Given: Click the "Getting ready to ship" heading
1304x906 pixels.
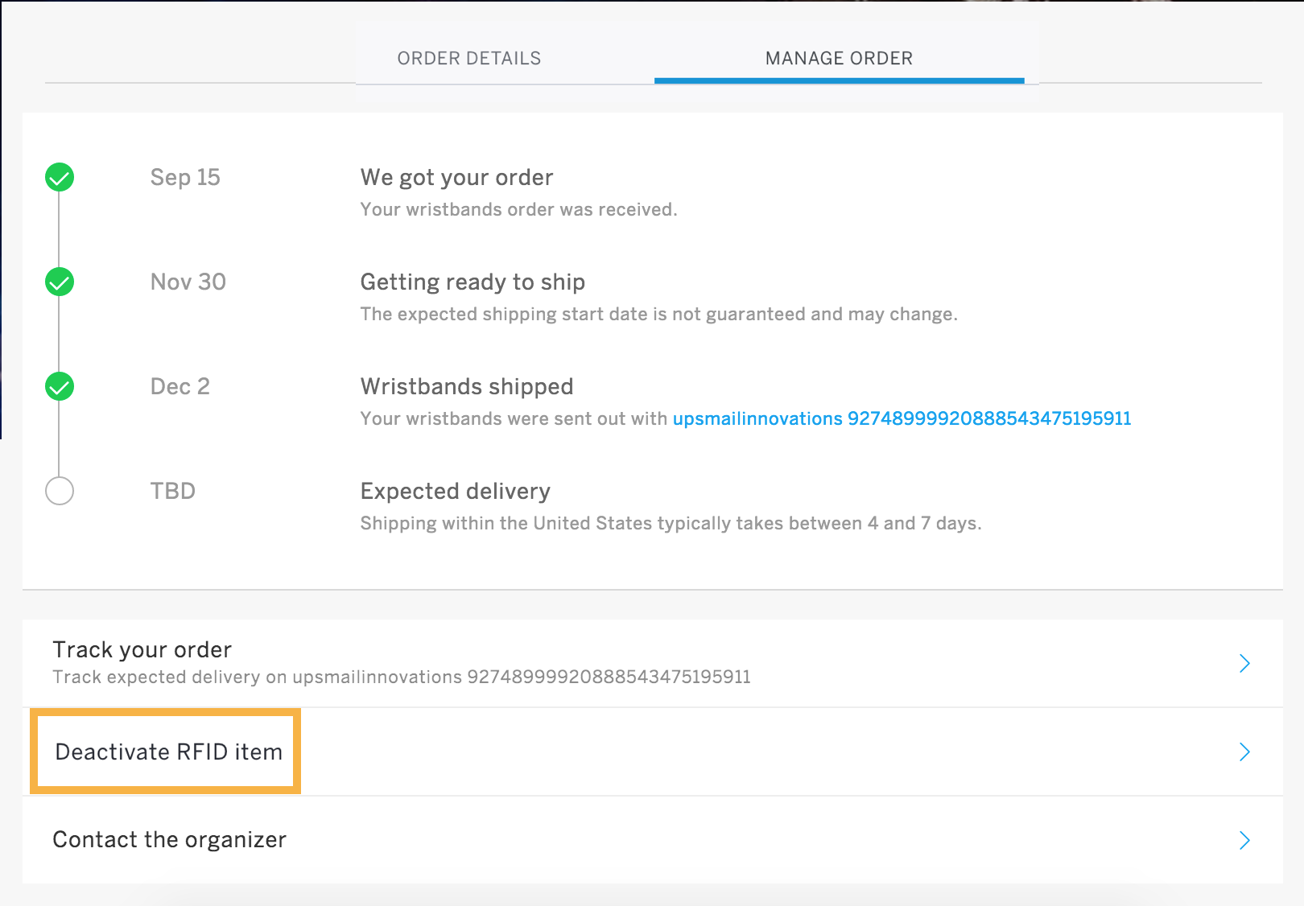Looking at the screenshot, I should pos(472,282).
